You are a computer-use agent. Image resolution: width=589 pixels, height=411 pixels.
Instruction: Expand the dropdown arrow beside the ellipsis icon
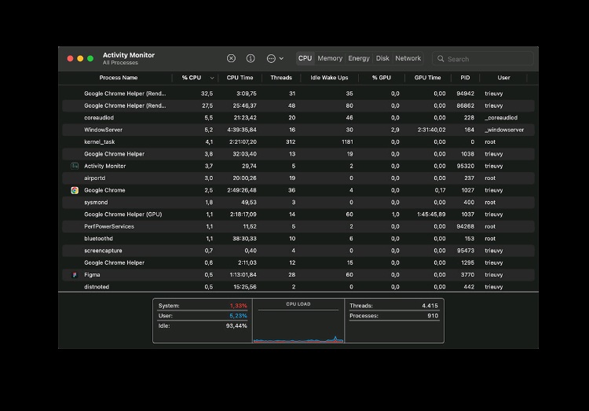281,59
